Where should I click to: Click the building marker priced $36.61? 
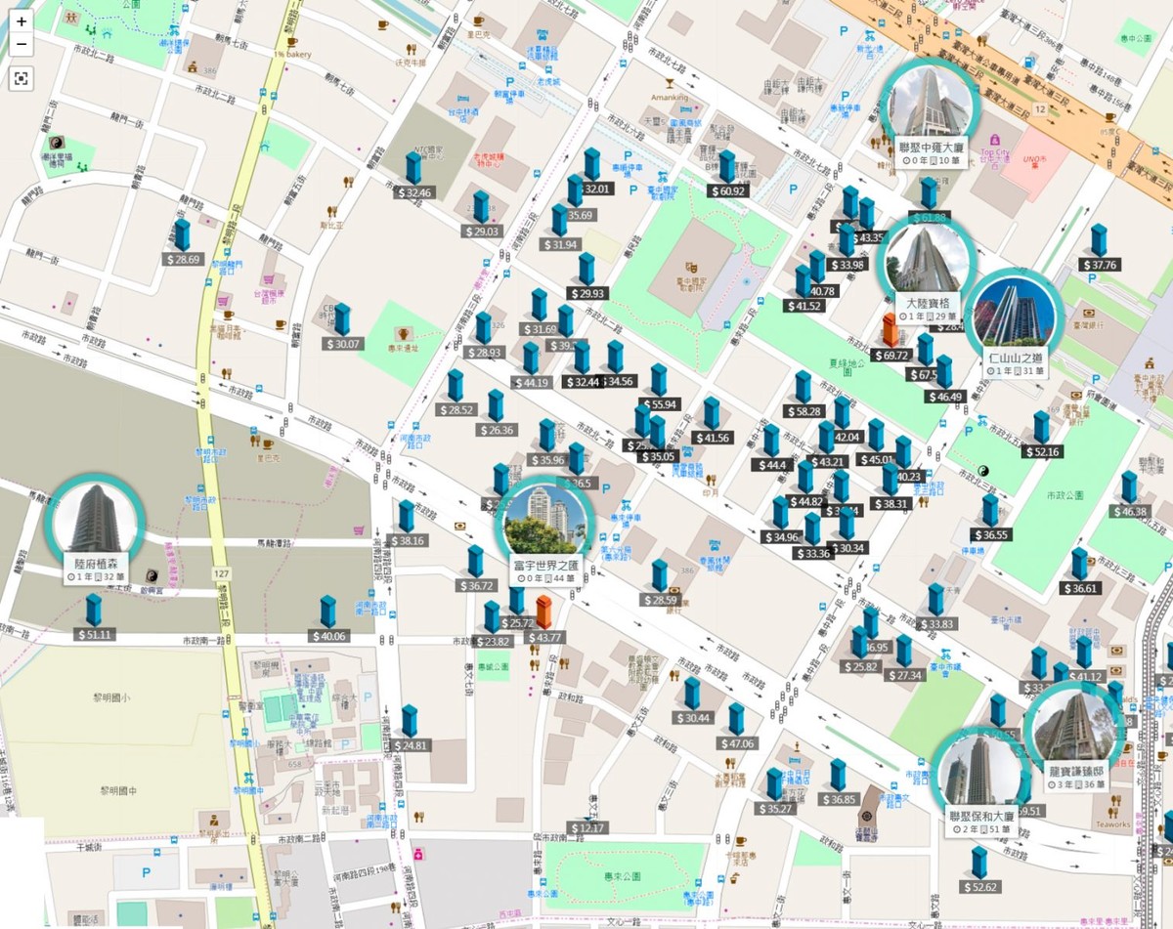1080,571
